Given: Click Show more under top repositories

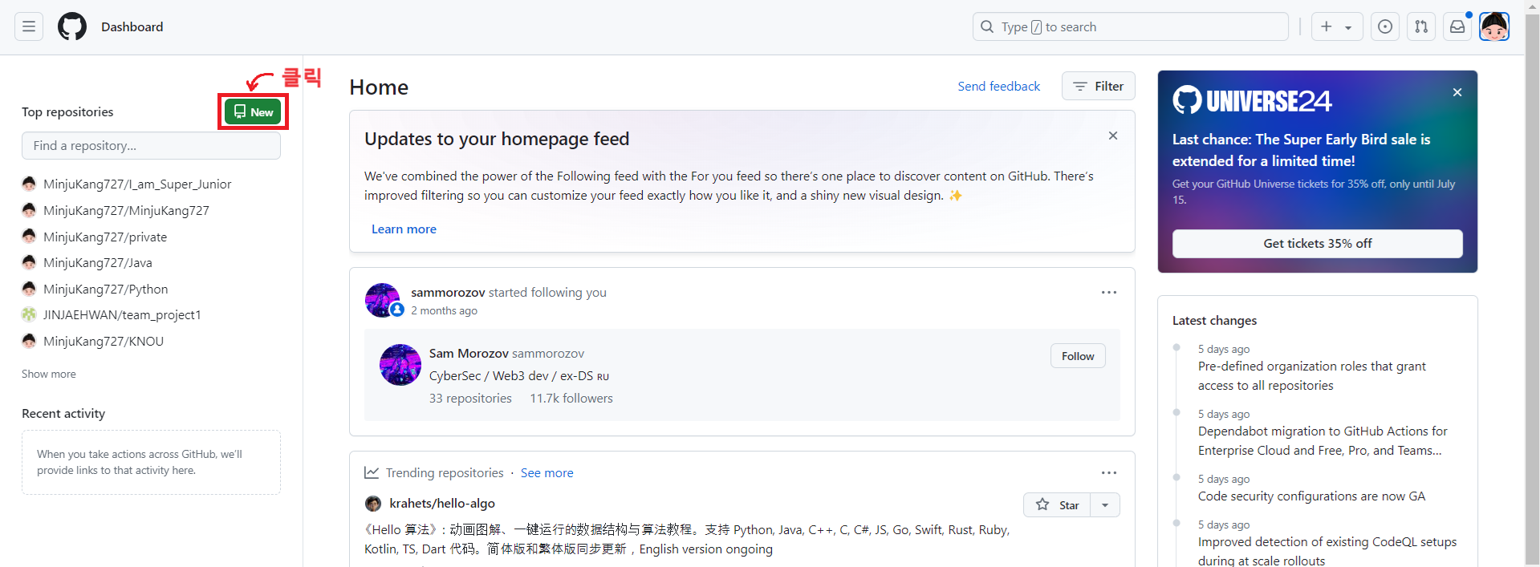Looking at the screenshot, I should pos(49,374).
